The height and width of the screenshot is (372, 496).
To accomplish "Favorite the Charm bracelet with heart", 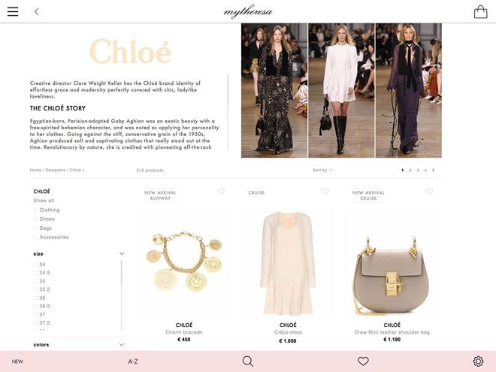I will pyautogui.click(x=221, y=191).
